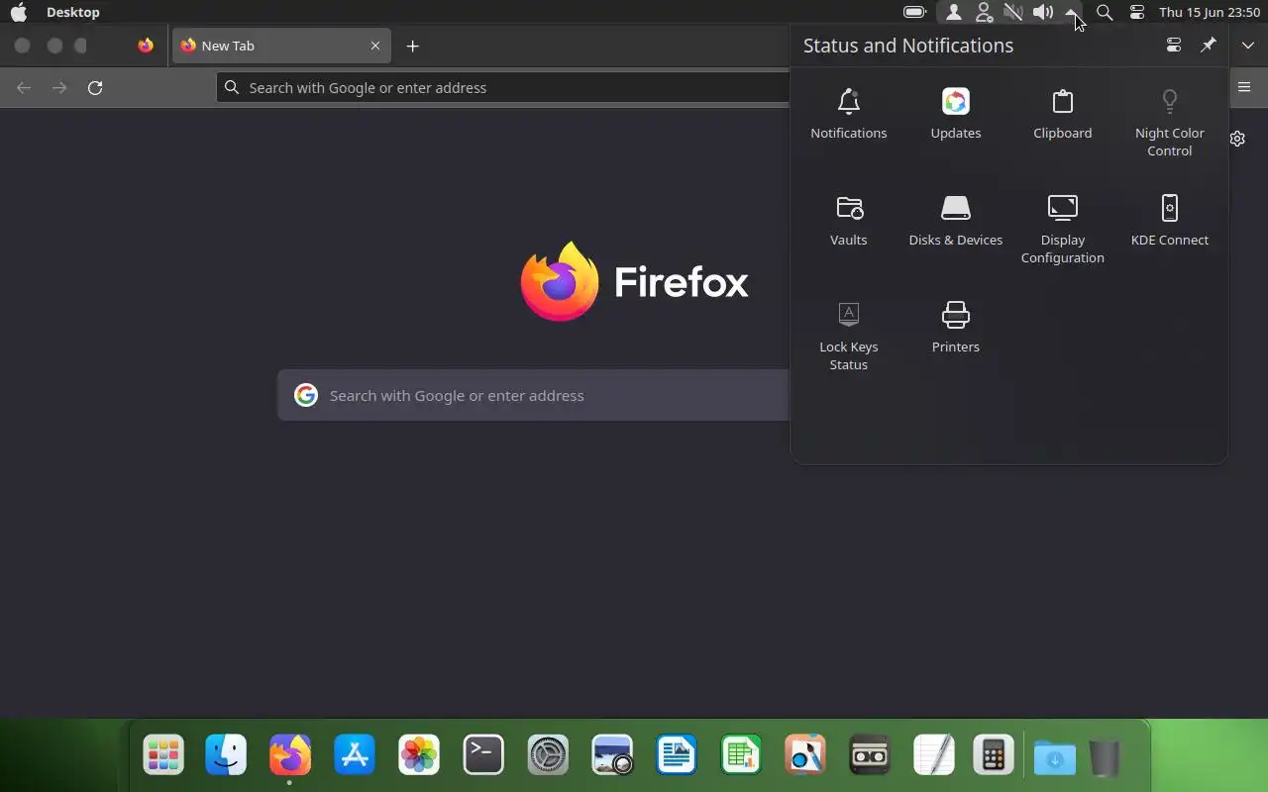Open Photos from the dock
This screenshot has height=792, width=1268.
coord(419,756)
